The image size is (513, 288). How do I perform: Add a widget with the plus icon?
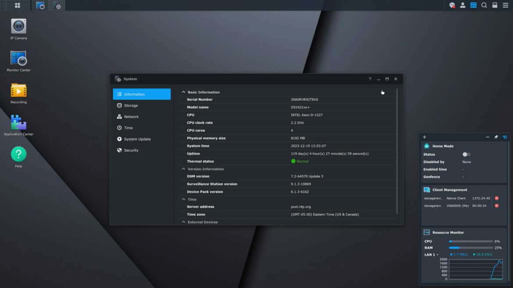pyautogui.click(x=424, y=137)
